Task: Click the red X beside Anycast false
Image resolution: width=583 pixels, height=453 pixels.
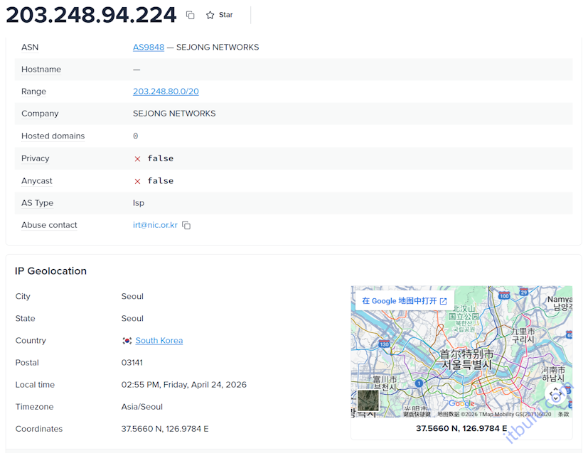Action: pyautogui.click(x=137, y=180)
